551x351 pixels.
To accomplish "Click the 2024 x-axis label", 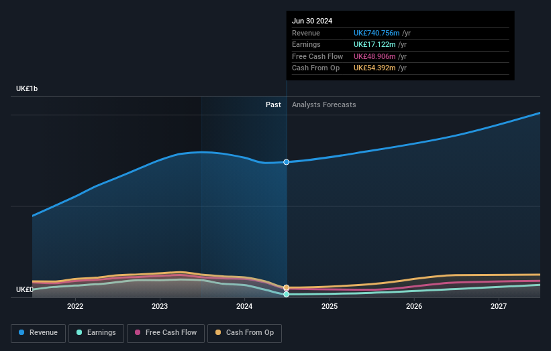I will (x=244, y=307).
